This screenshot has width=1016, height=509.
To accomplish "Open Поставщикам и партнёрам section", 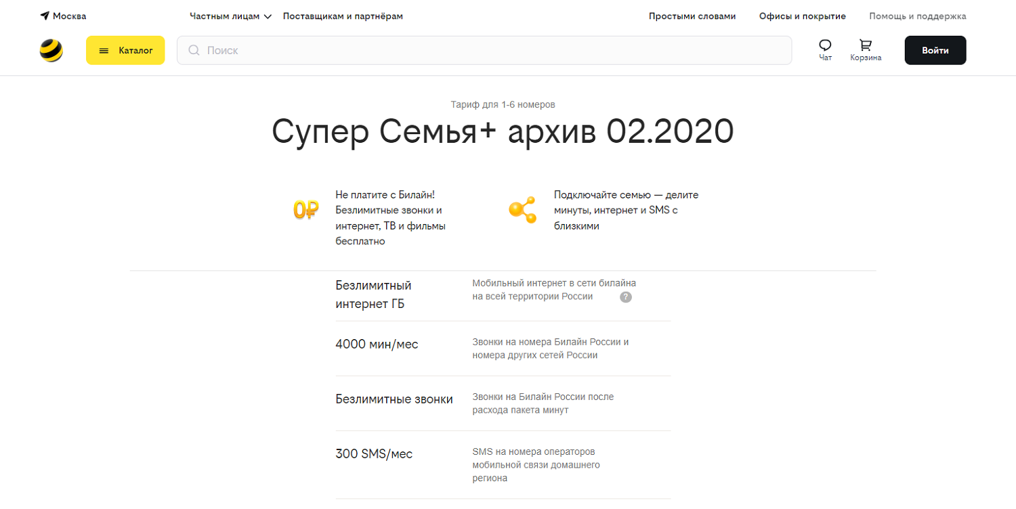I will 343,16.
